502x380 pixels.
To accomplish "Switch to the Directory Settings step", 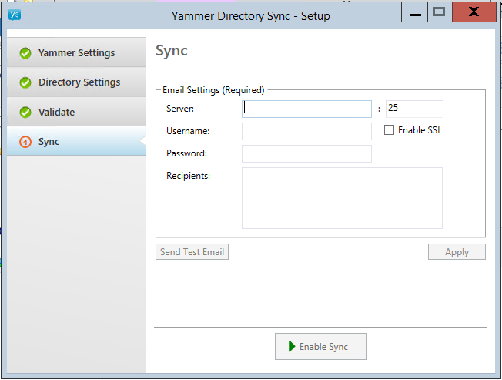I will (x=79, y=82).
